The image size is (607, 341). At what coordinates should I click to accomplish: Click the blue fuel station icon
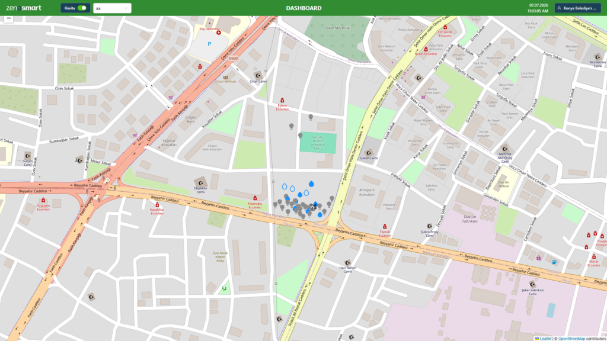[x=554, y=262]
